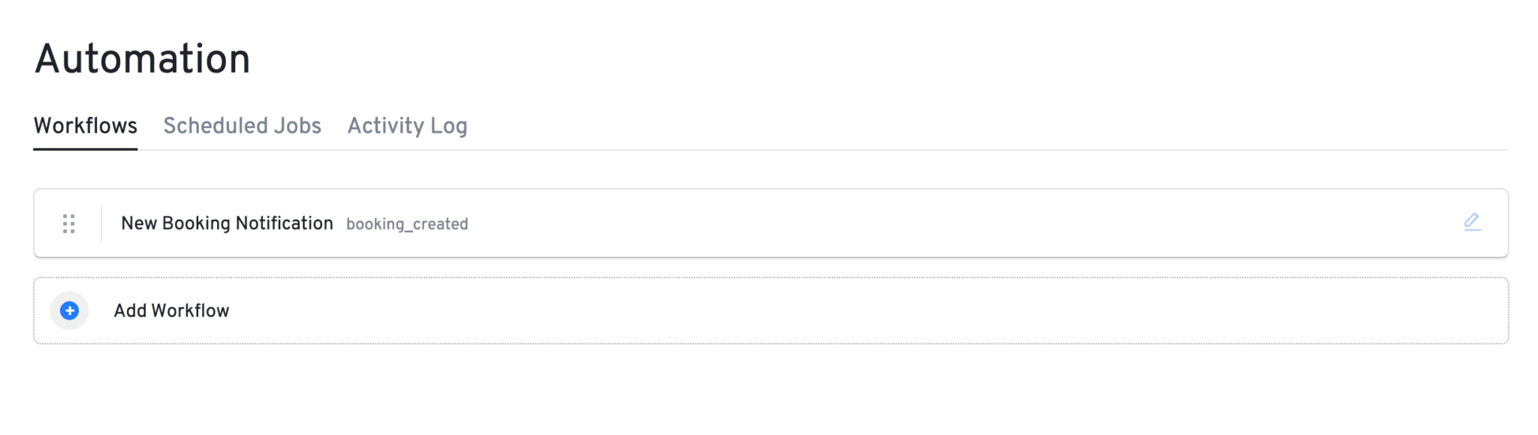The image size is (1538, 435).
Task: Select the Workflows tab
Action: [85, 126]
